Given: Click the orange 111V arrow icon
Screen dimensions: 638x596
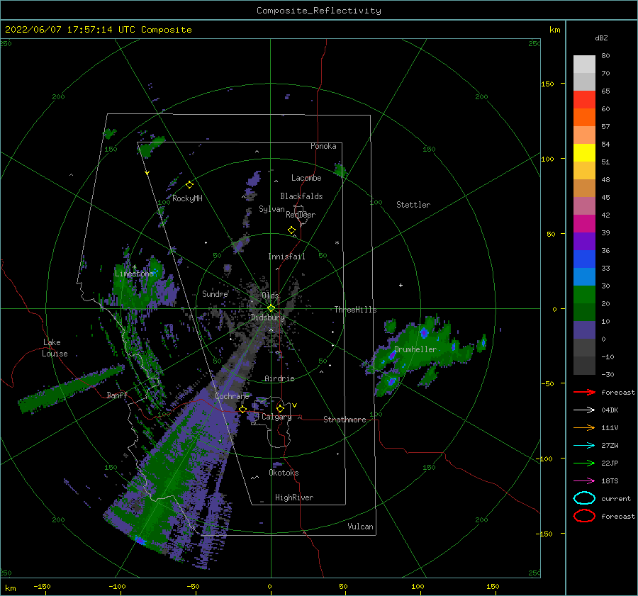Looking at the screenshot, I should click(584, 427).
